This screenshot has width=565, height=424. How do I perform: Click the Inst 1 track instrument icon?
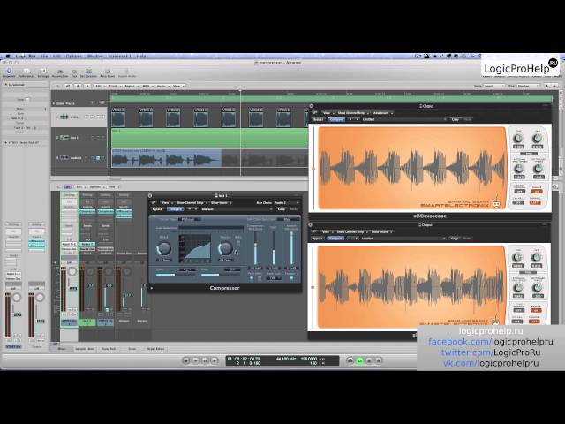click(64, 138)
